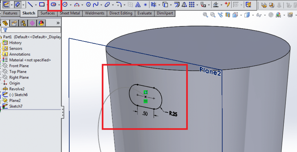Expand the manager tabs chevron
Viewport: 297px width, 152px height.
click(x=58, y=23)
